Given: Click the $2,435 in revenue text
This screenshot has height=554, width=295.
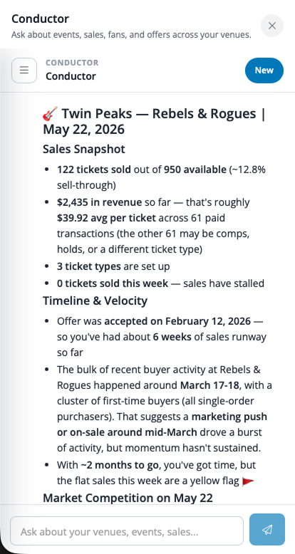Looking at the screenshot, I should pyautogui.click(x=99, y=202).
